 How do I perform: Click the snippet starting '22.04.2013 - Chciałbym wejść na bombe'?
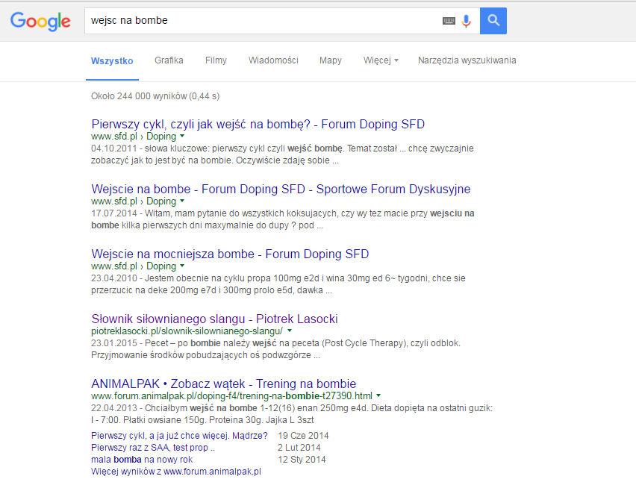coord(292,414)
